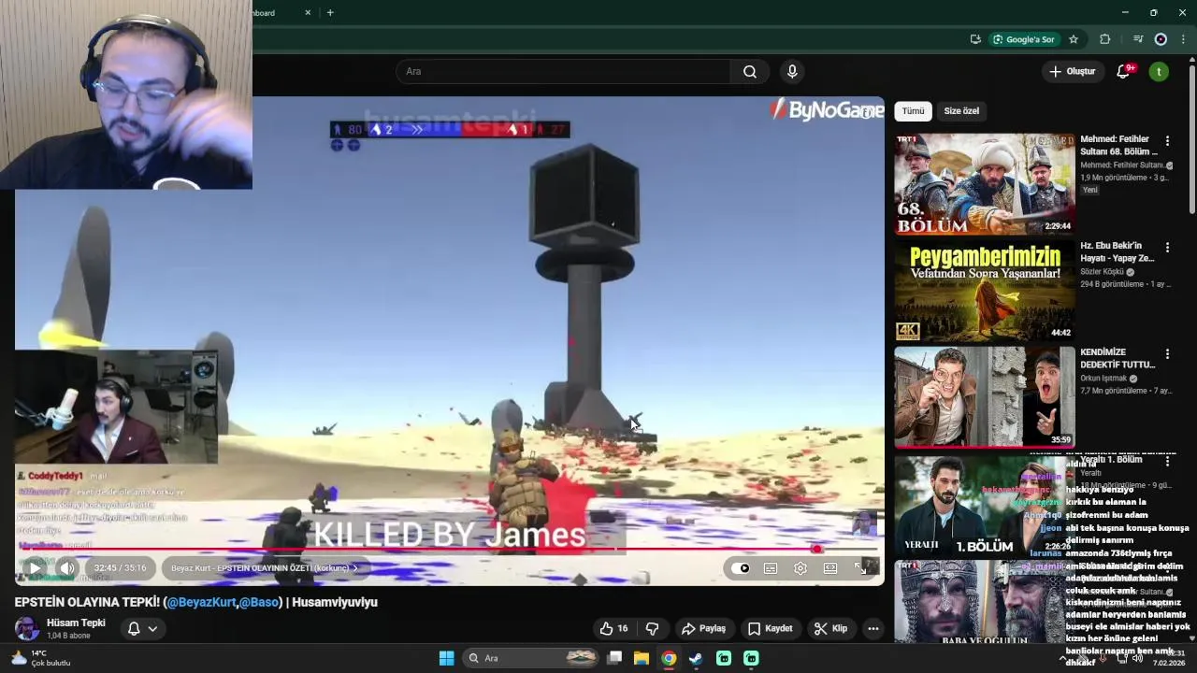The image size is (1197, 673).
Task: Open the weather widget showing 14°C
Action: coord(40,658)
